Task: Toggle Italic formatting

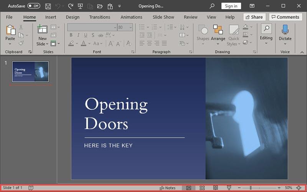Action: click(x=78, y=35)
